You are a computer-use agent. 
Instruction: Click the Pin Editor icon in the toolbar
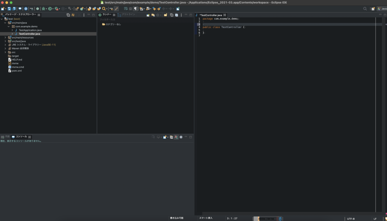pyautogui.click(x=178, y=9)
